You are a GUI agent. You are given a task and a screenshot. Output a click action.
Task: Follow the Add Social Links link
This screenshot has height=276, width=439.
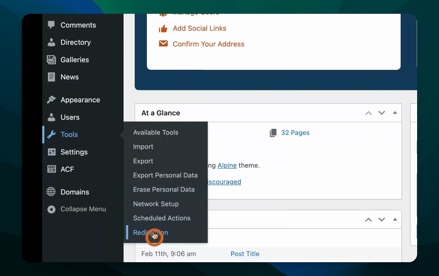tap(199, 28)
